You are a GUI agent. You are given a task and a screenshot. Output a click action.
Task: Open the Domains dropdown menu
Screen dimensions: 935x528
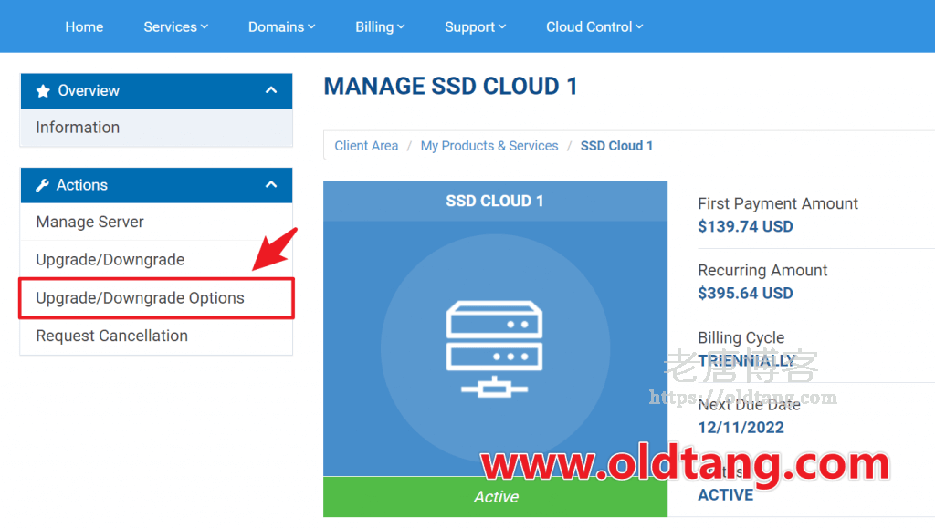point(281,26)
